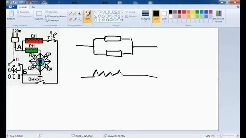Select the Pencil tool
246x138 pixels.
[x=70, y=14]
